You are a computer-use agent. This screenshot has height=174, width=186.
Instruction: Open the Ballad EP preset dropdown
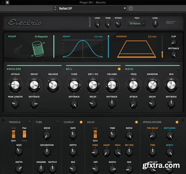coord(92,9)
